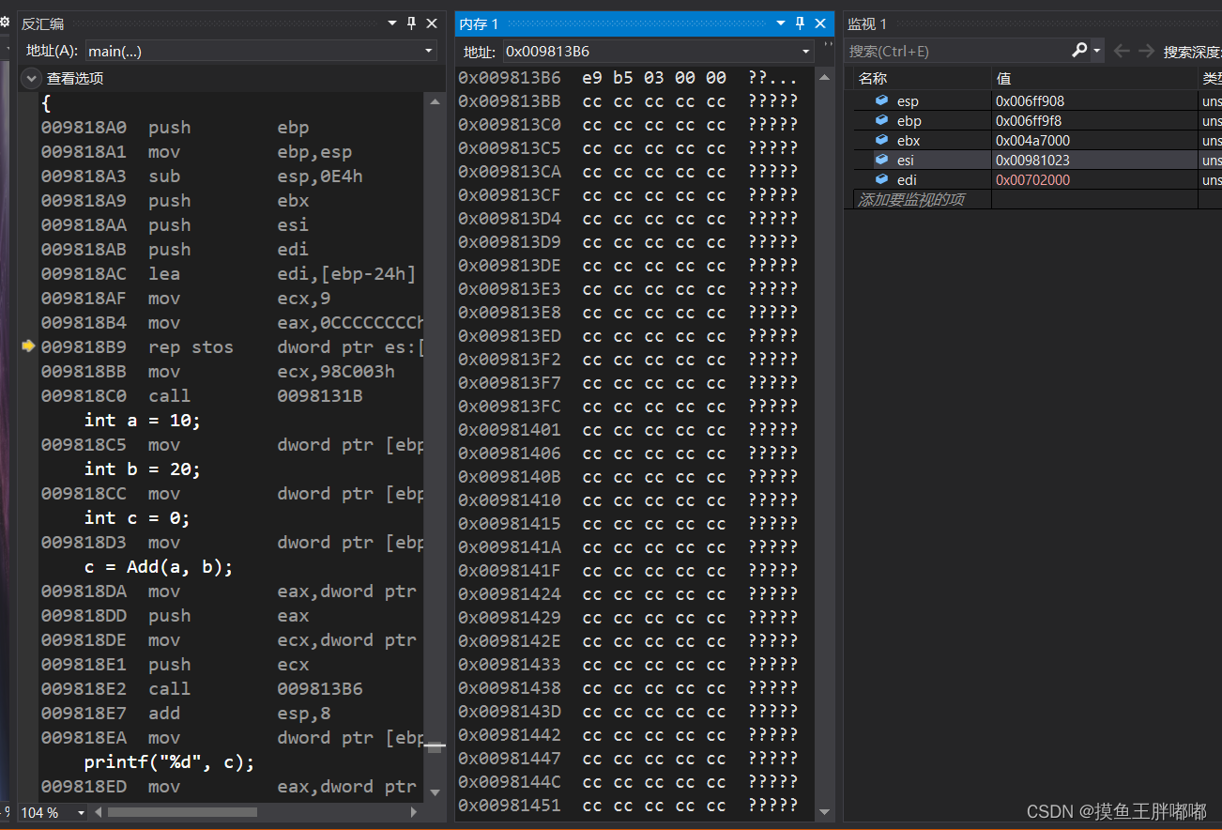Click the Memory window scrollbar up arrow
The height and width of the screenshot is (830, 1222).
click(825, 78)
